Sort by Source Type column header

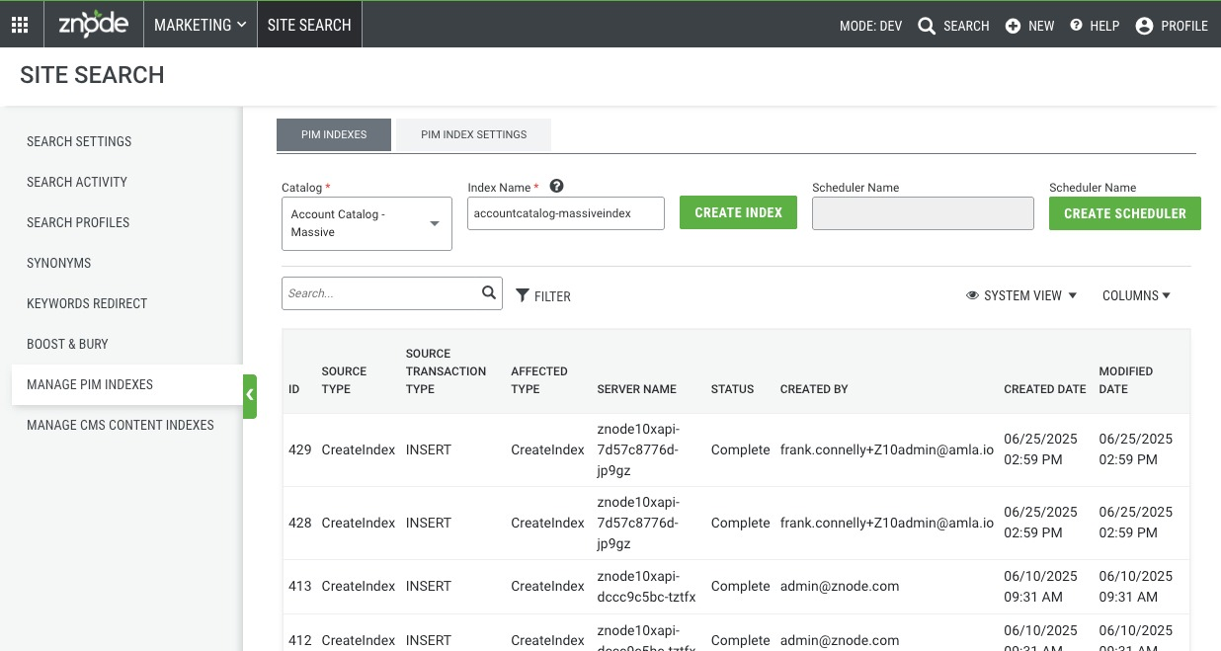click(344, 380)
